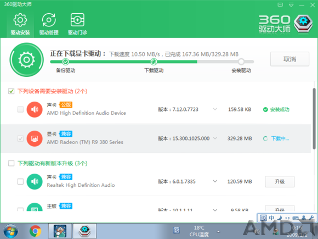
Task: Click the IME moon icon
Action: click(x=280, y=218)
